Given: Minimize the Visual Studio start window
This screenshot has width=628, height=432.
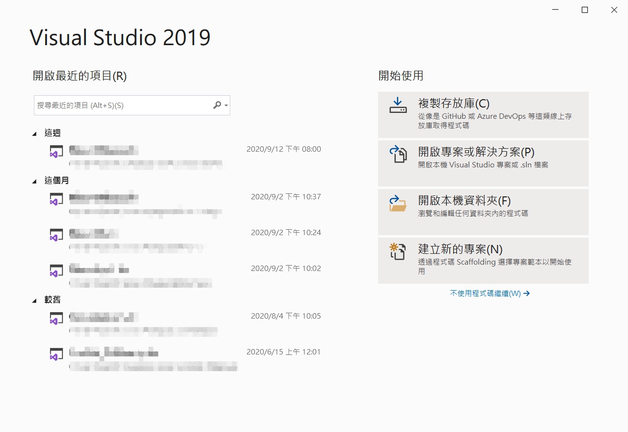Looking at the screenshot, I should 555,10.
